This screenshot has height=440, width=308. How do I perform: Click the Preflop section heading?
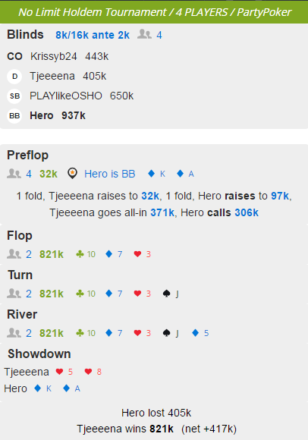click(x=27, y=156)
